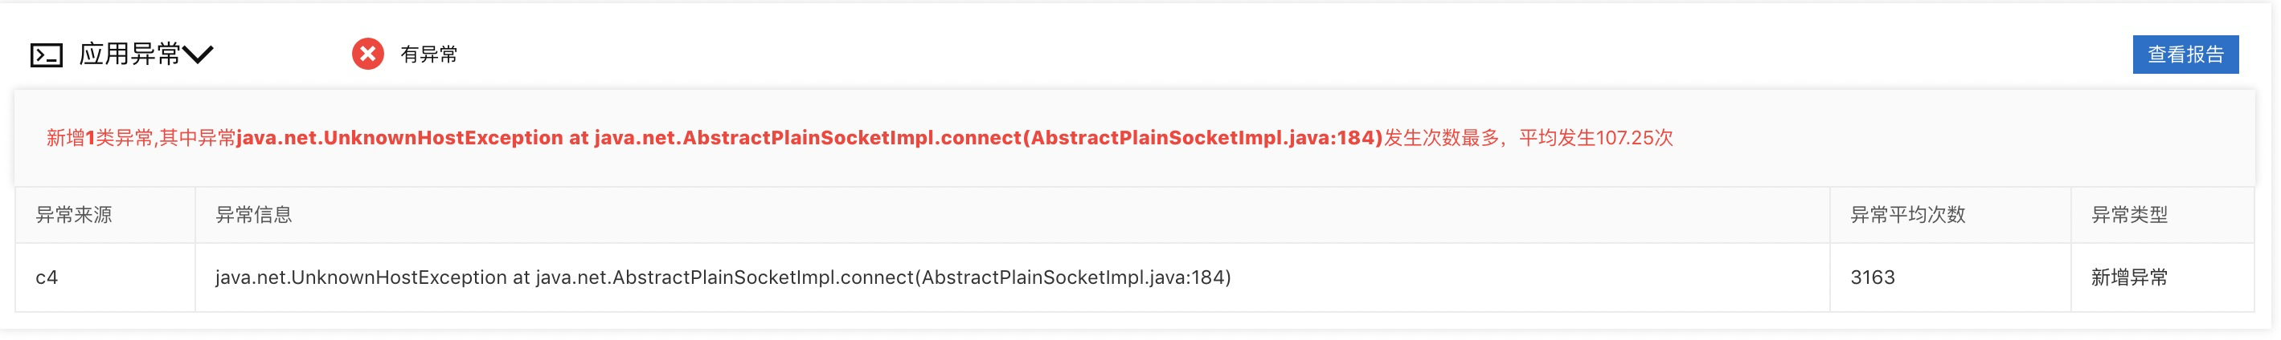Image resolution: width=2281 pixels, height=340 pixels.
Task: Click the 新增异常 type cell
Action: pos(2129,277)
